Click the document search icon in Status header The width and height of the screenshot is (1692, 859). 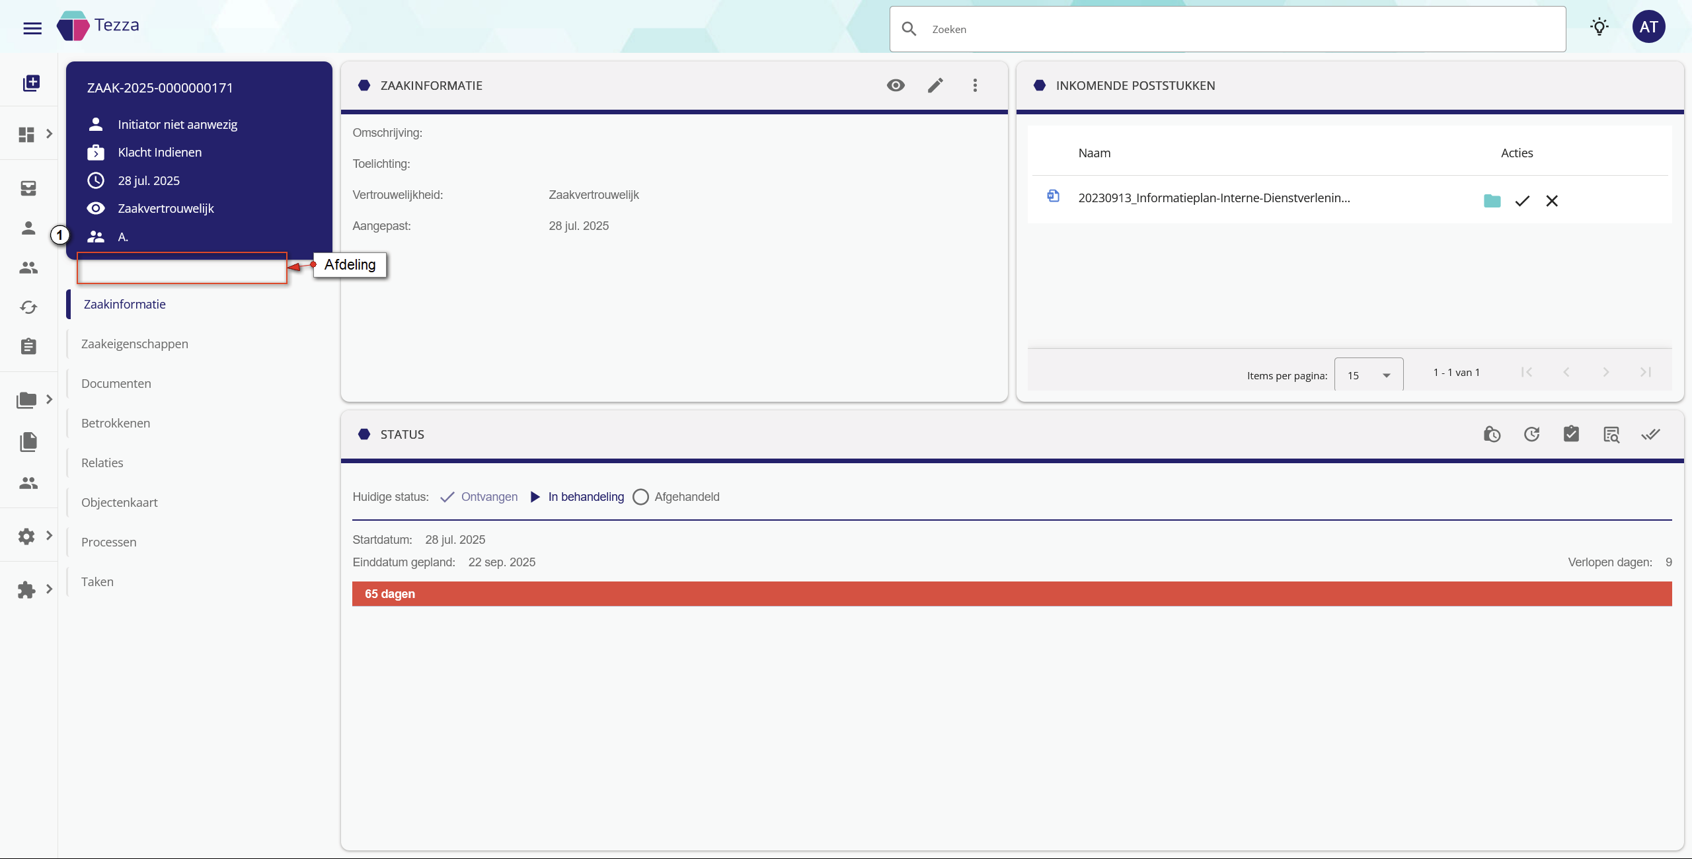click(1611, 434)
